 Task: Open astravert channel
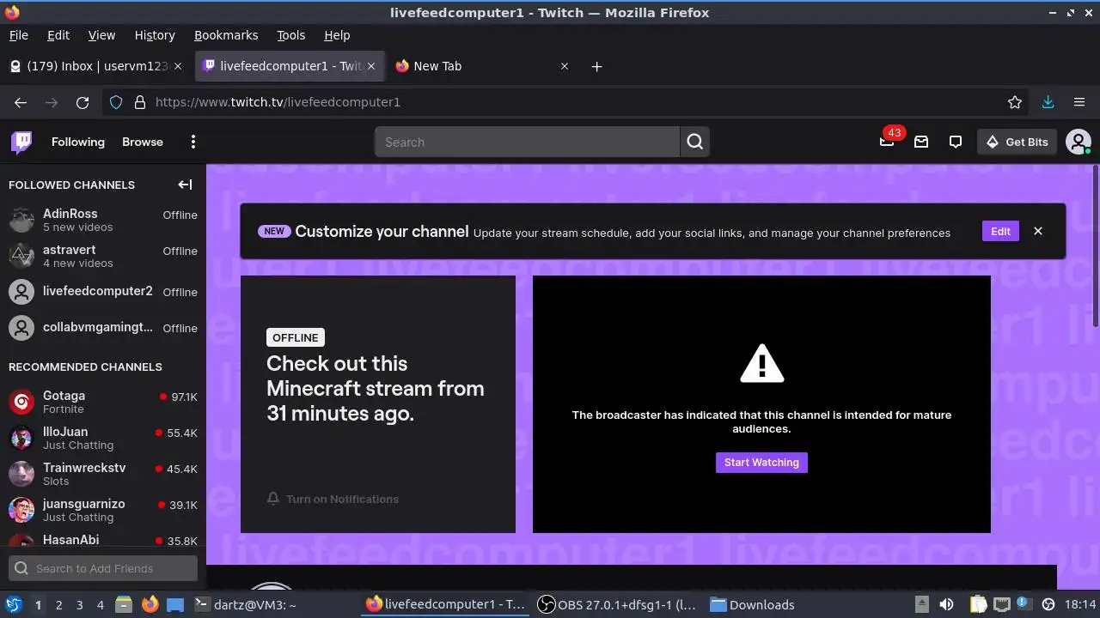click(x=103, y=256)
